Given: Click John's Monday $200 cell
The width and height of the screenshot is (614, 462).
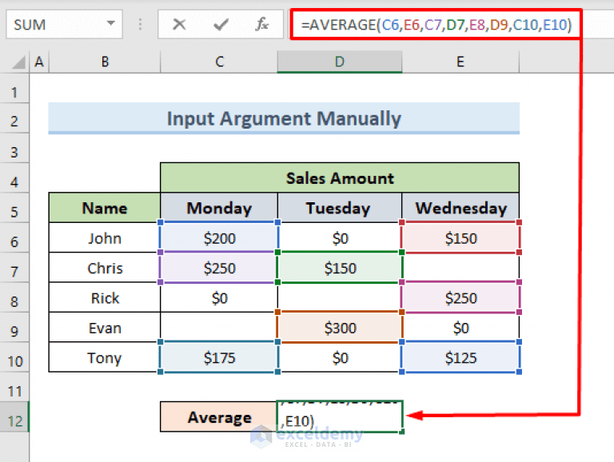Looking at the screenshot, I should tap(219, 238).
